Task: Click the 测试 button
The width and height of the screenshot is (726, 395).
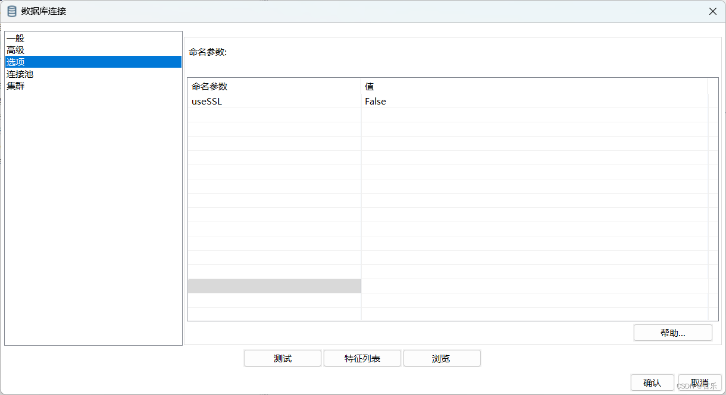Action: [x=283, y=358]
